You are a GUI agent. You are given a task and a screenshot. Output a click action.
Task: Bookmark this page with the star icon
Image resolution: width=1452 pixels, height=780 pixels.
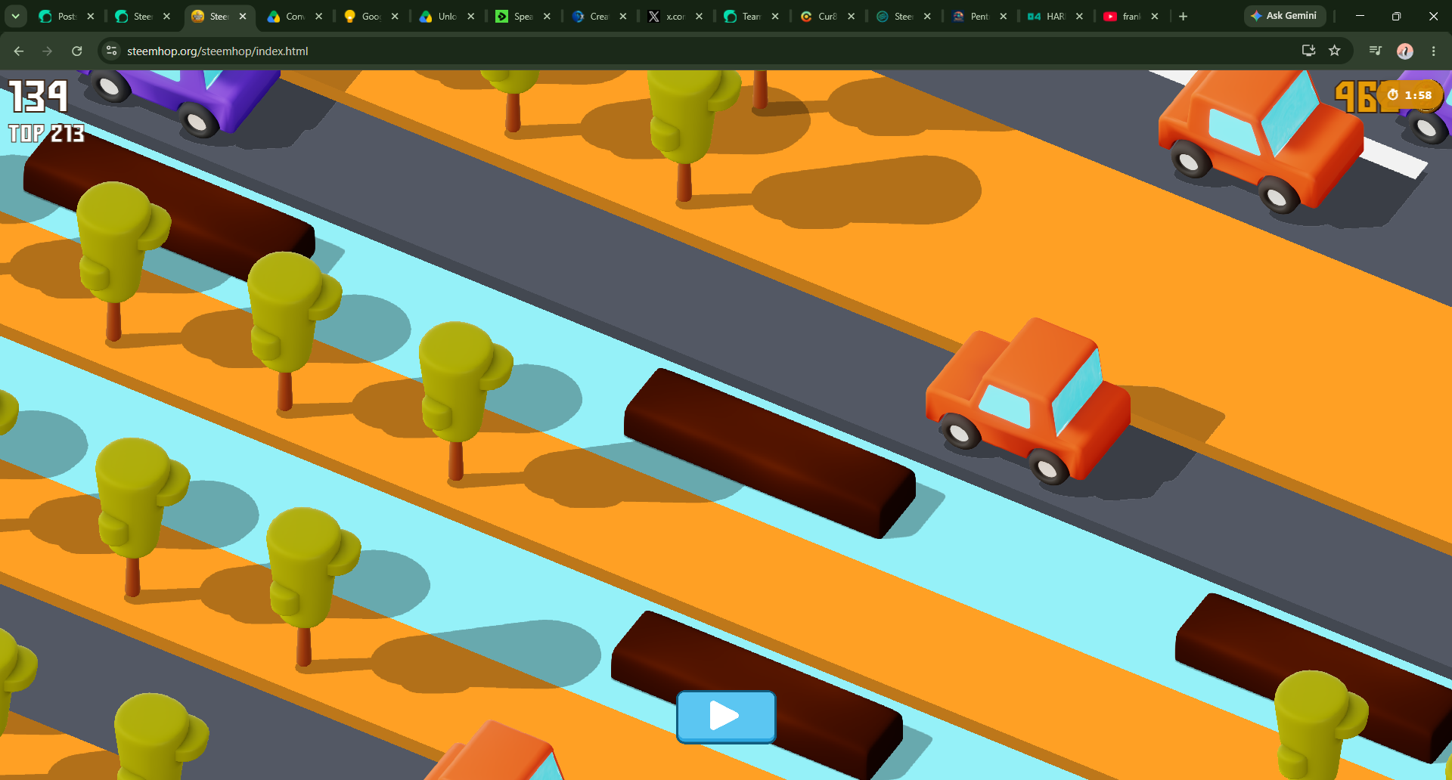1335,51
